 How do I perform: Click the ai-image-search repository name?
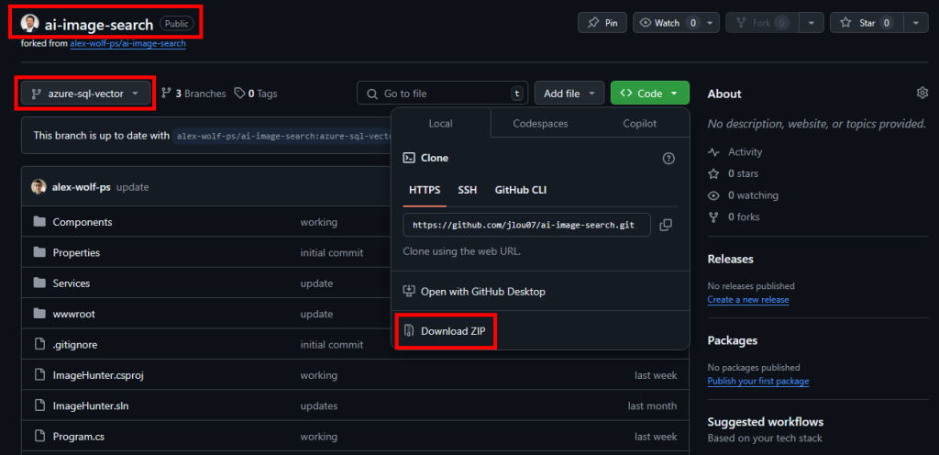(x=99, y=24)
